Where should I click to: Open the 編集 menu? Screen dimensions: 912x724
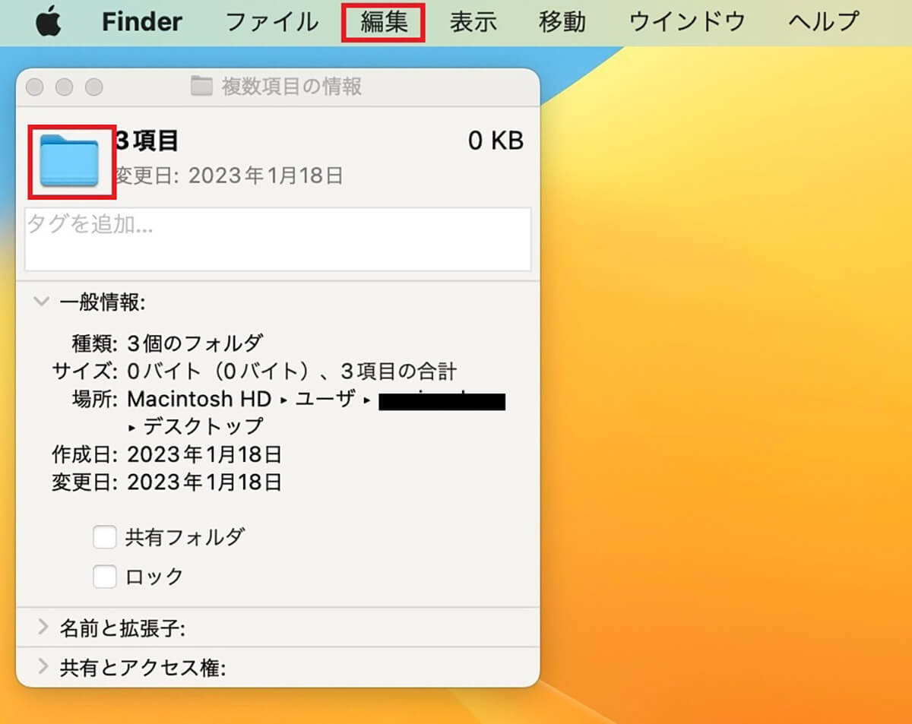(384, 22)
